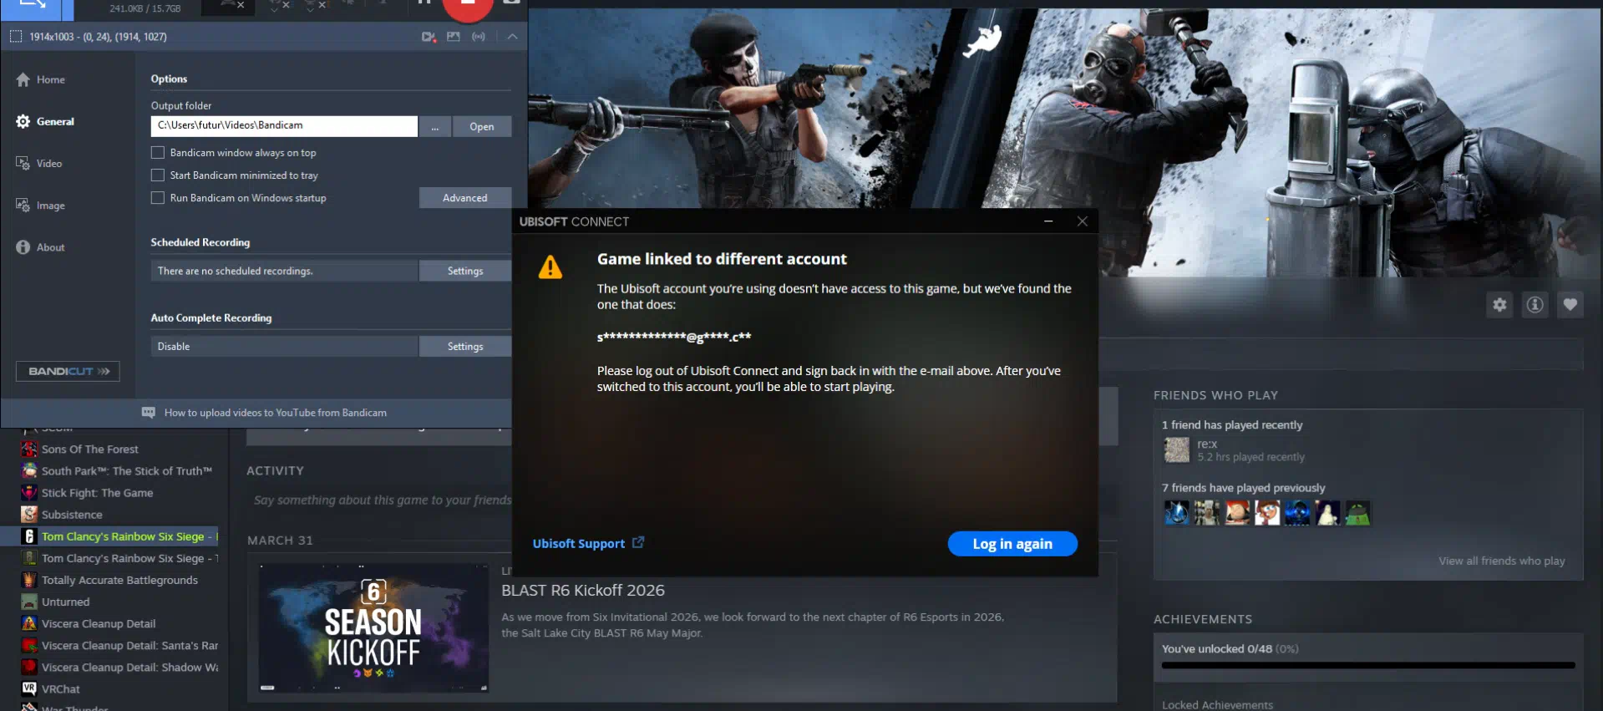Click the Bandicam image screenshot icon
This screenshot has height=711, width=1603.
click(454, 37)
